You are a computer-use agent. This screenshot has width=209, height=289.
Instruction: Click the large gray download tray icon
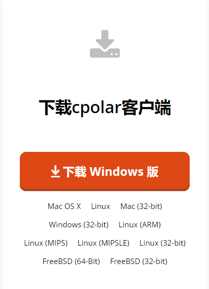[x=105, y=44]
